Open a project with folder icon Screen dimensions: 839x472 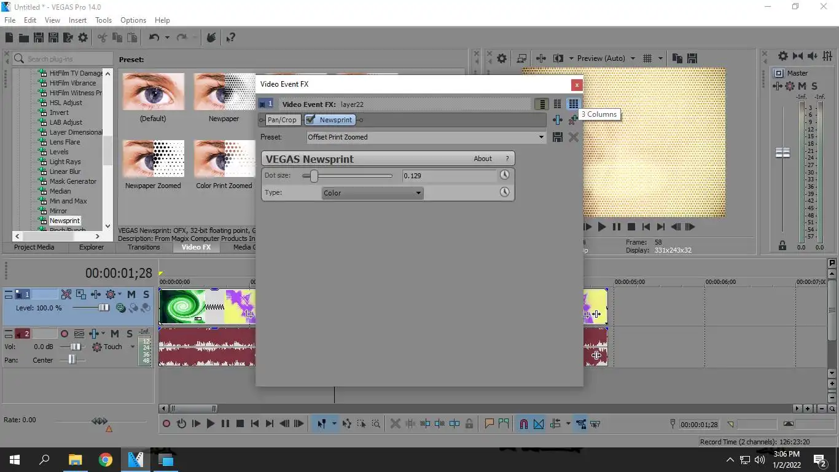[23, 37]
